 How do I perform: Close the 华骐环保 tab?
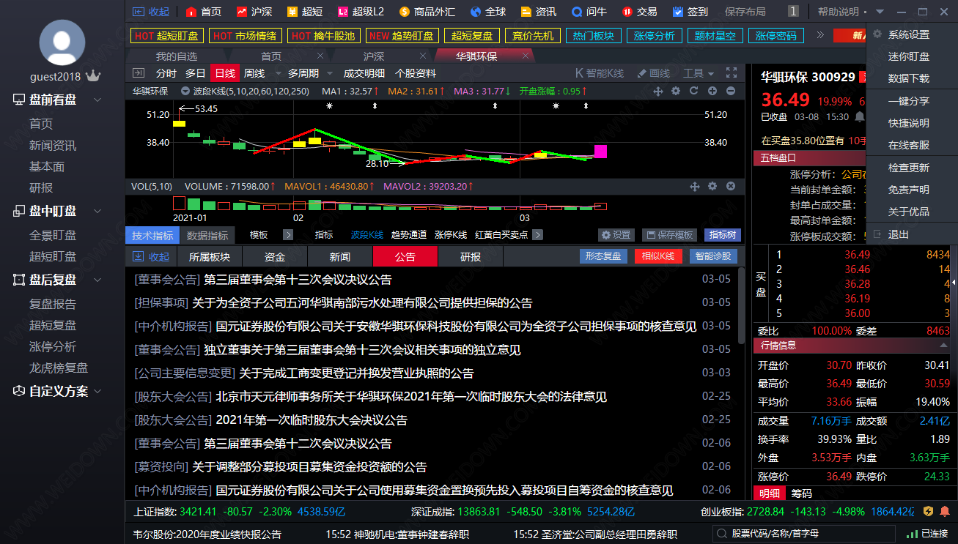[x=526, y=56]
